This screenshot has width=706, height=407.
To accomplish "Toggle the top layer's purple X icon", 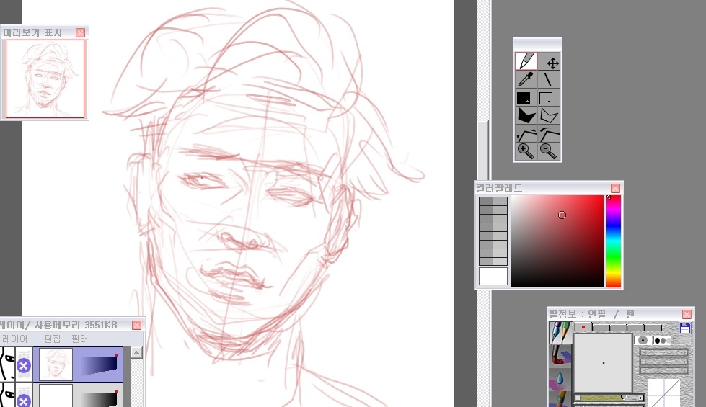I will tap(24, 365).
